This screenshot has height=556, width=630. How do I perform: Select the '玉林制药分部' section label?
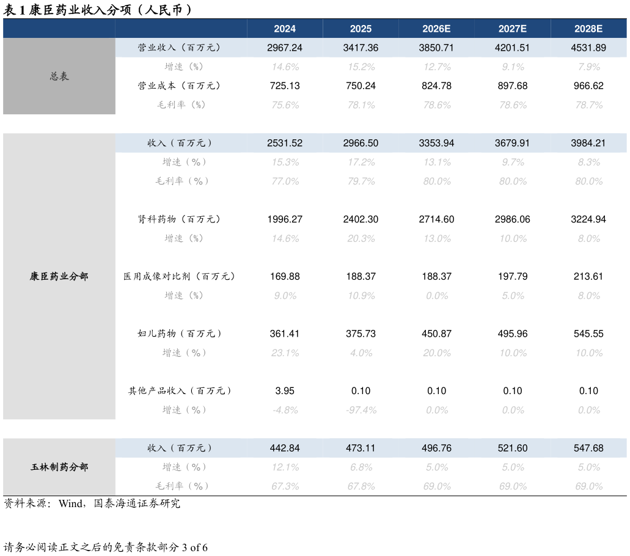click(x=59, y=467)
